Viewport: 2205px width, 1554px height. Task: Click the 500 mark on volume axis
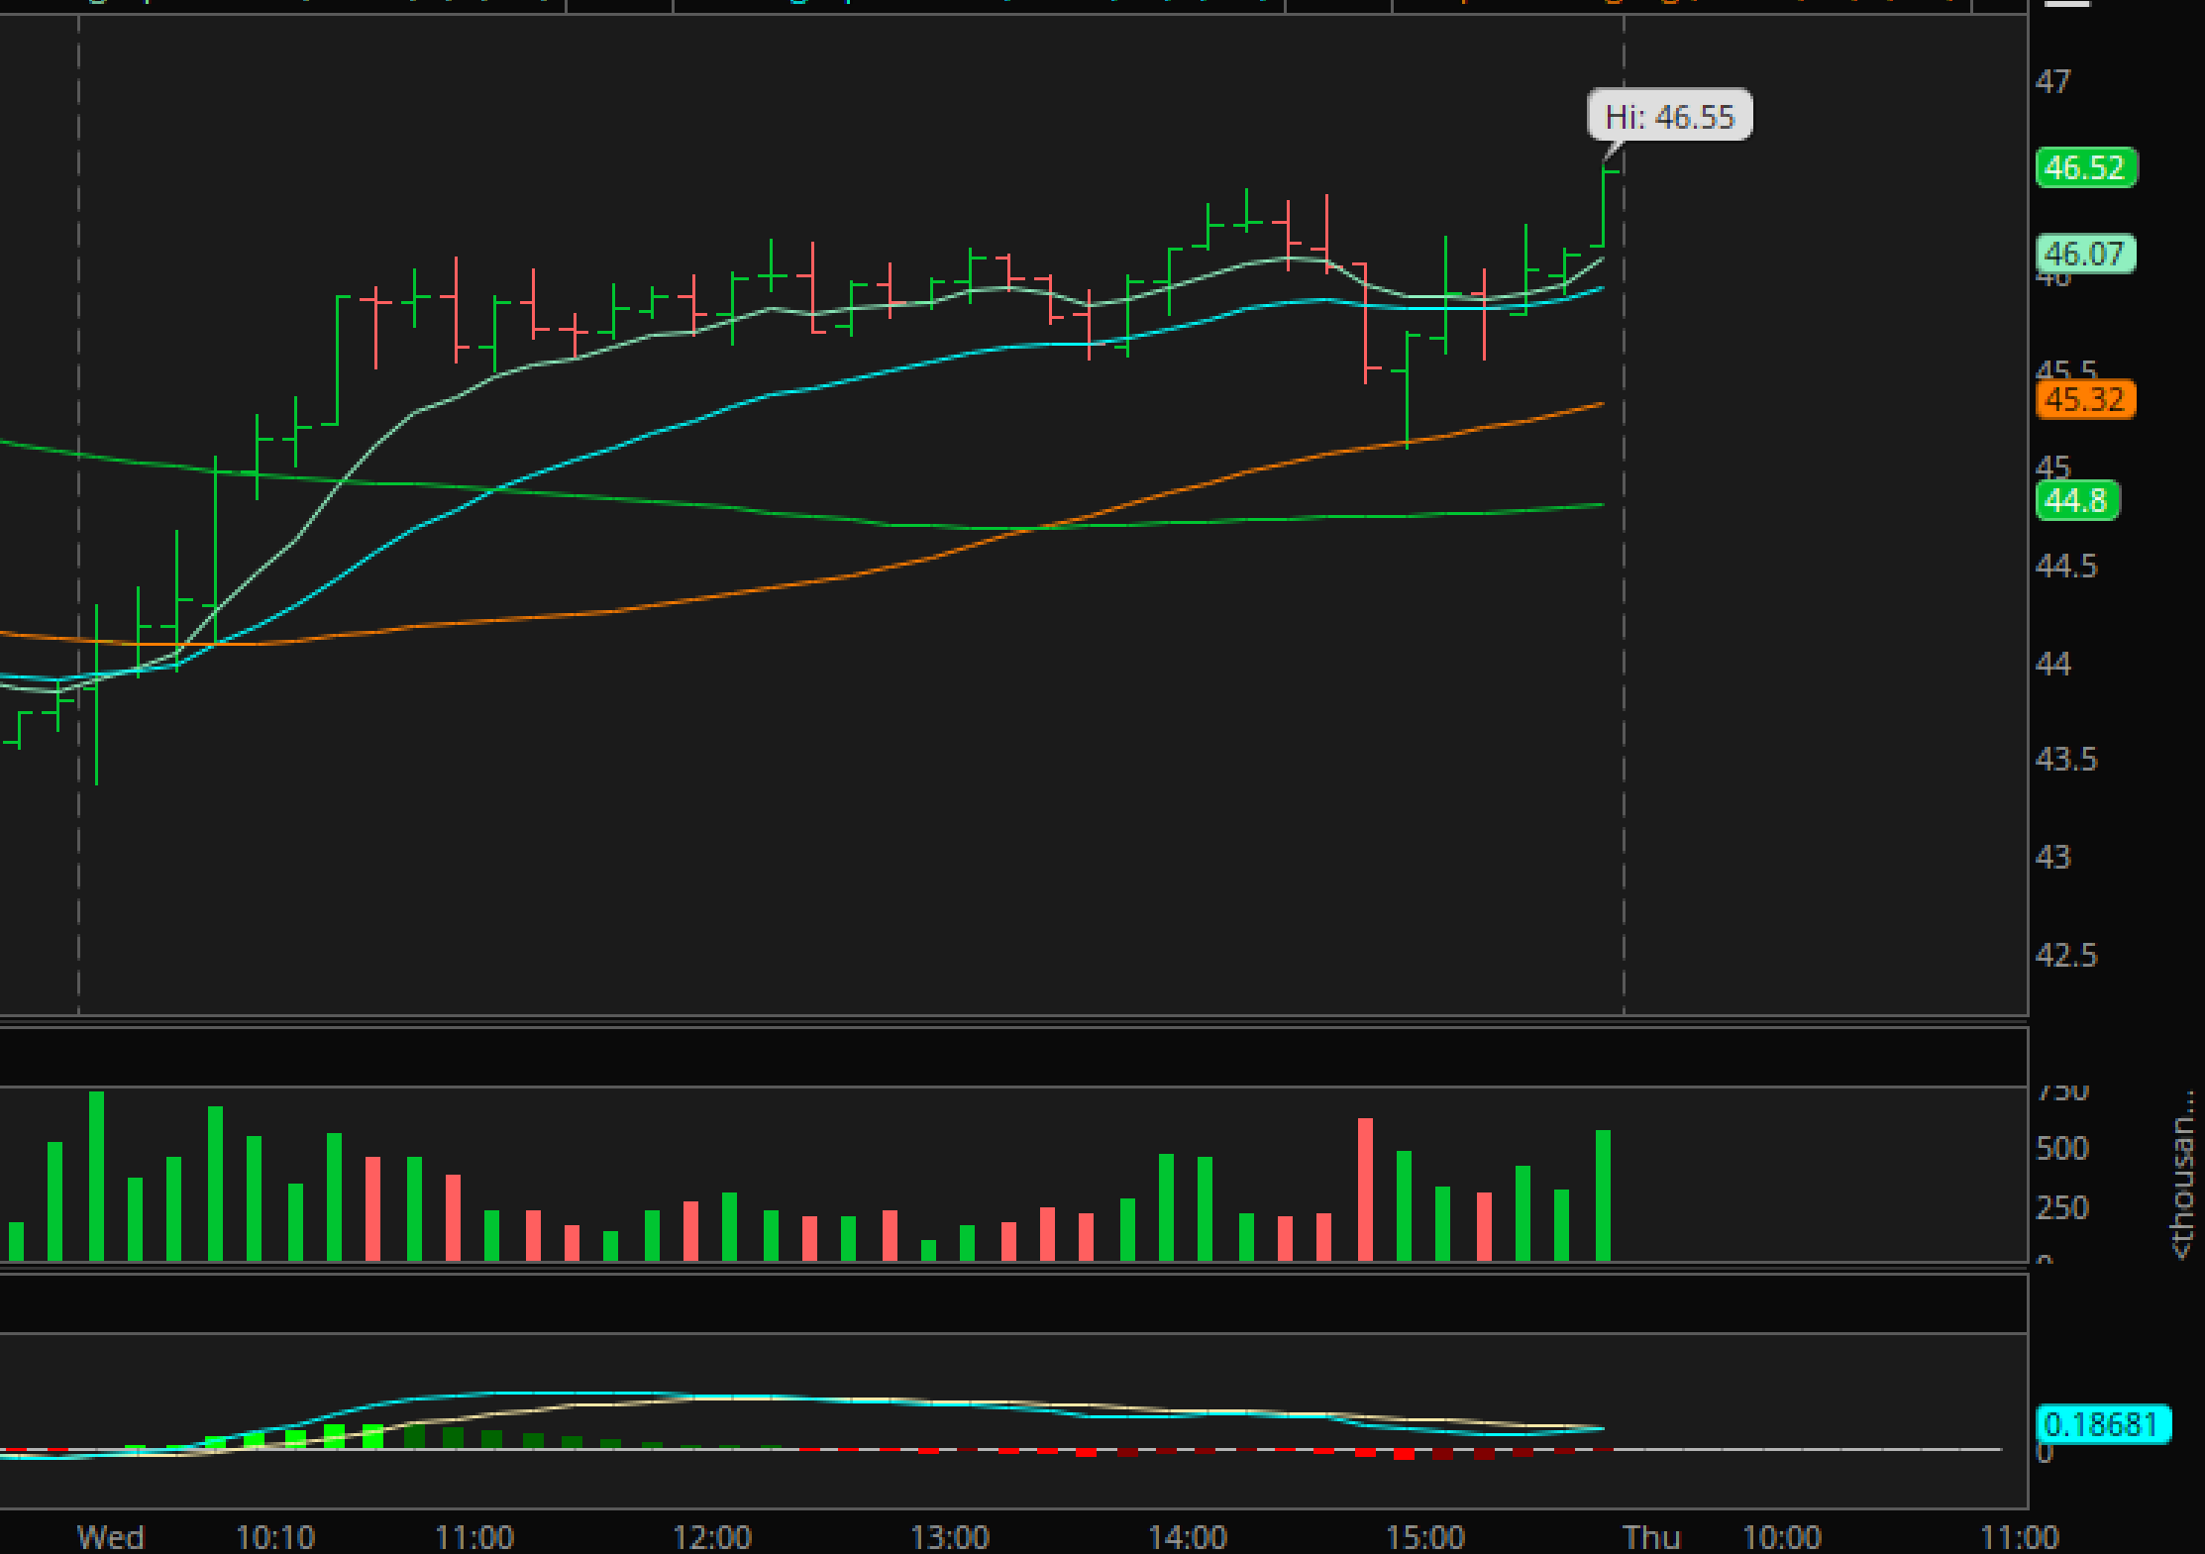click(x=2061, y=1148)
